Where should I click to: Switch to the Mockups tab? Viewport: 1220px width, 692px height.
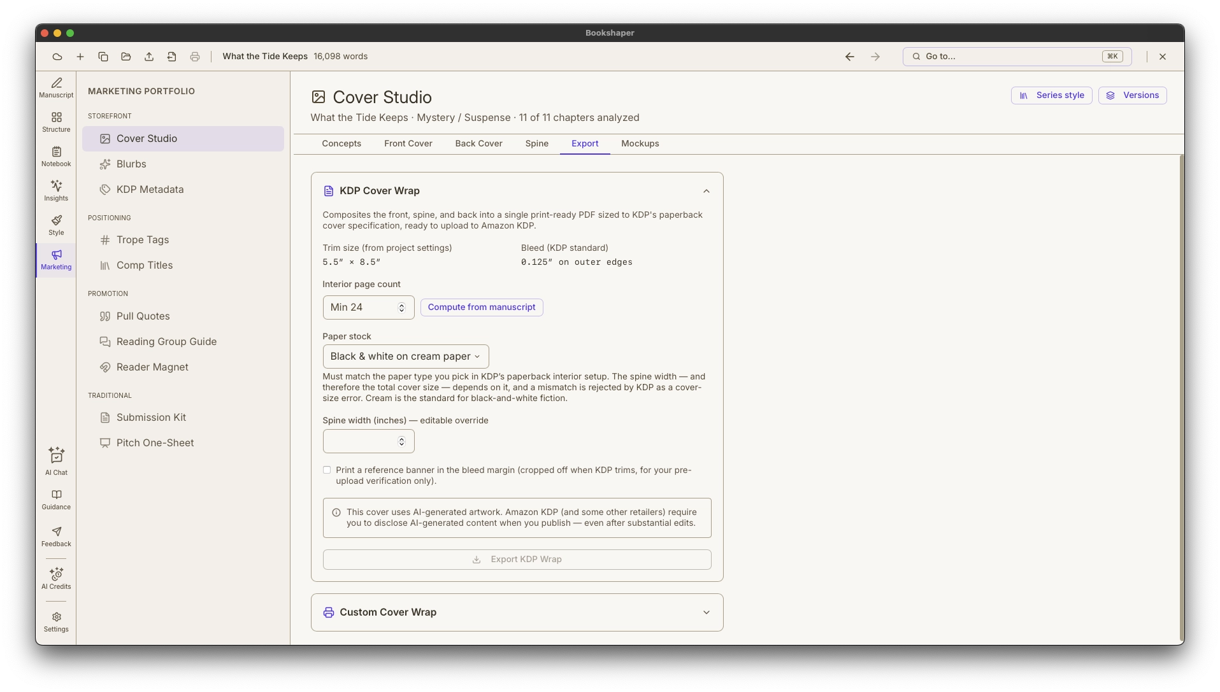pos(640,144)
